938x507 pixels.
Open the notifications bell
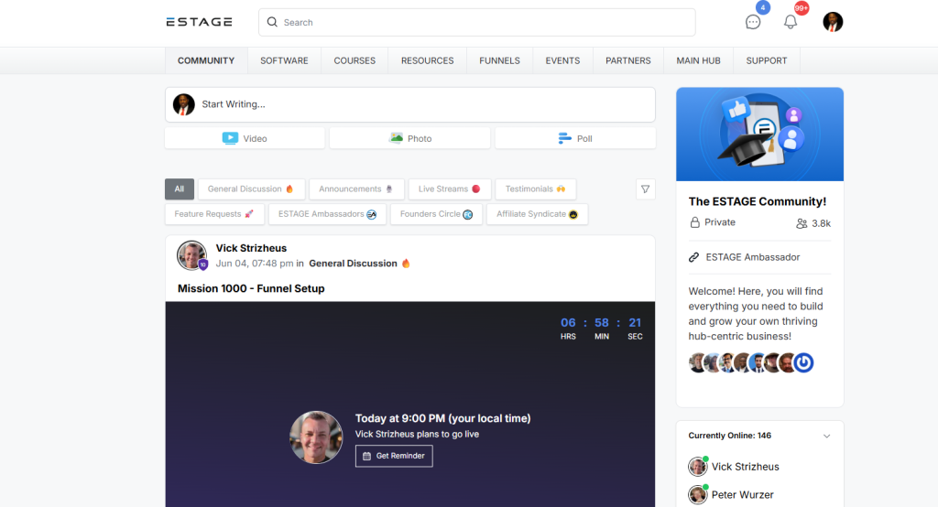pos(791,22)
